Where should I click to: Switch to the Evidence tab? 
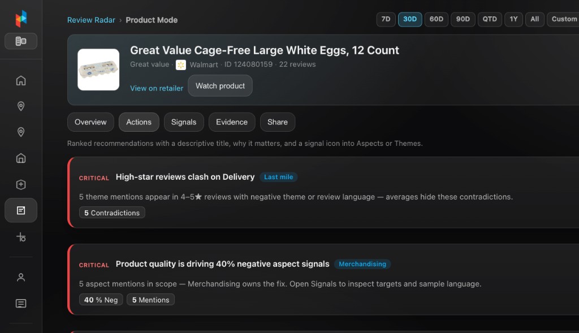[x=232, y=122]
